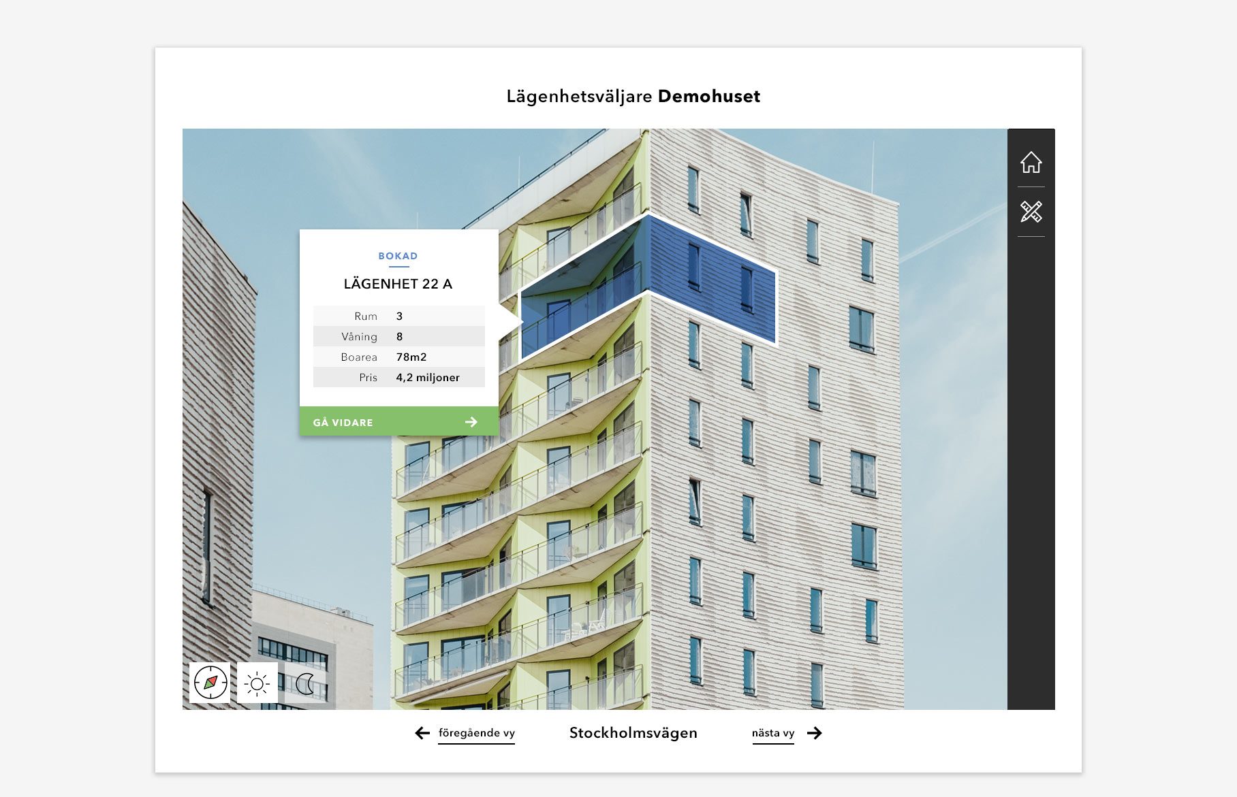Screen dimensions: 1237x797
Task: Select the "Rum" row in the apartment table
Action: pyautogui.click(x=398, y=316)
